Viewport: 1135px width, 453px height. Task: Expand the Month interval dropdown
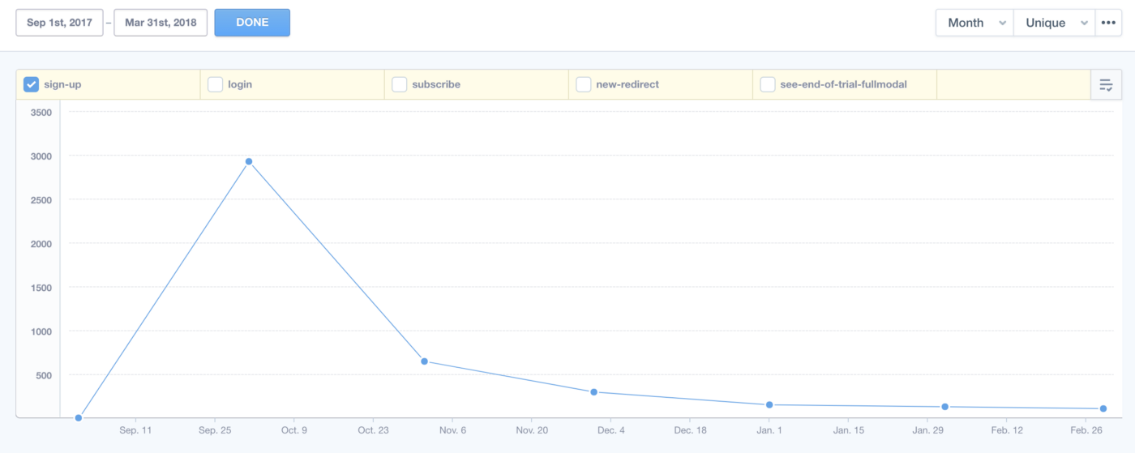(974, 23)
